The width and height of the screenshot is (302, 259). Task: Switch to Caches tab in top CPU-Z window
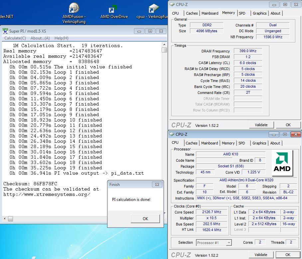click(192, 13)
